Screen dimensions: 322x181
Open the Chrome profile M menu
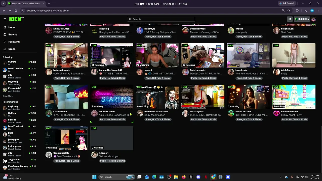point(312,11)
